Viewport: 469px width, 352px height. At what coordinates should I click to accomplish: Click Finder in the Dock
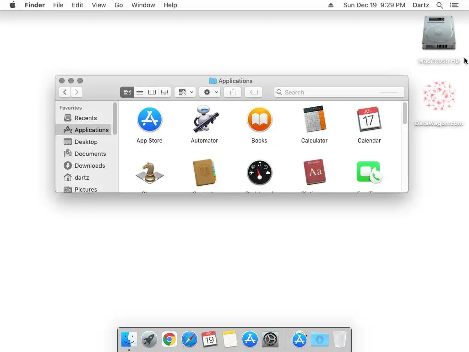point(129,340)
